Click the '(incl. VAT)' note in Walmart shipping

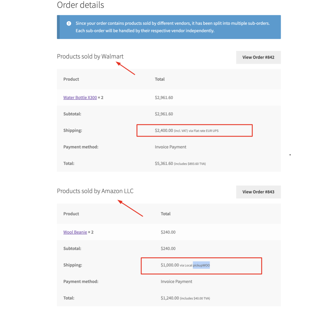pos(181,131)
